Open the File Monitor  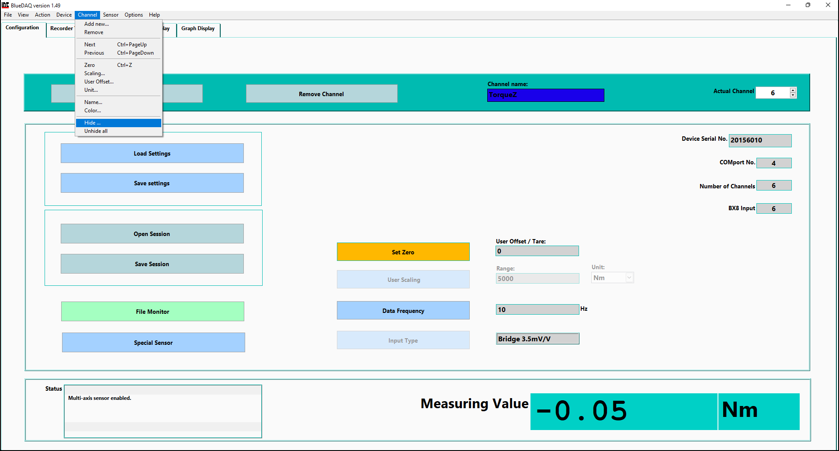pos(153,312)
